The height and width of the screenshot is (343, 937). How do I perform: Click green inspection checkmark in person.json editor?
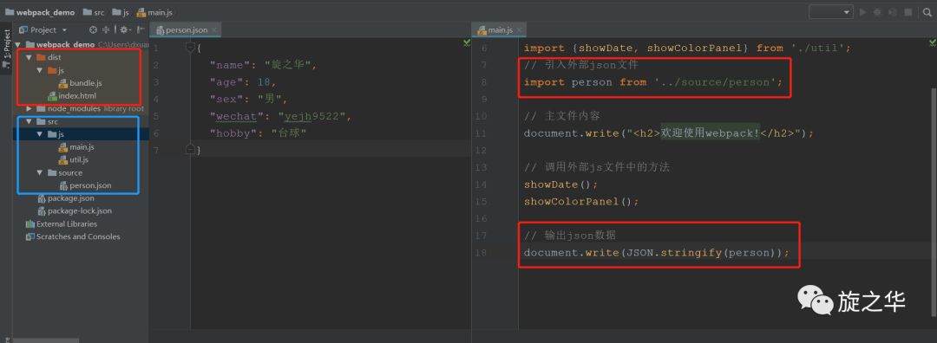pos(467,43)
